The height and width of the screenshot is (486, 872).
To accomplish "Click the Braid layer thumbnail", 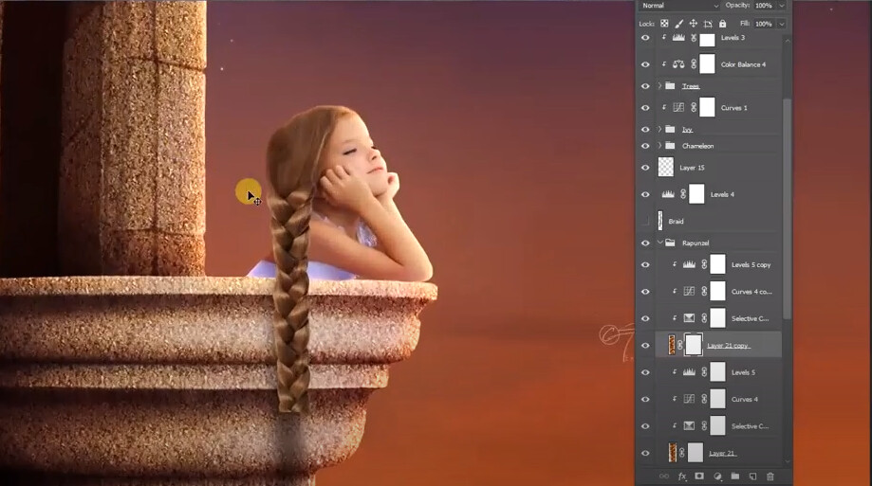I will coord(660,222).
